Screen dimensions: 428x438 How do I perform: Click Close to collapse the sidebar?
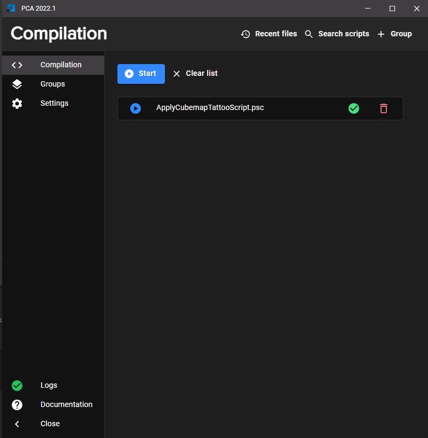[x=53, y=424]
